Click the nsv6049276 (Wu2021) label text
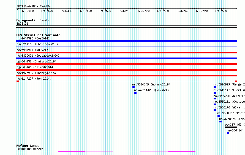 pos(229,96)
